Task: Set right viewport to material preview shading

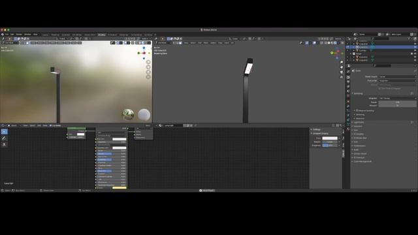Action: (x=332, y=42)
